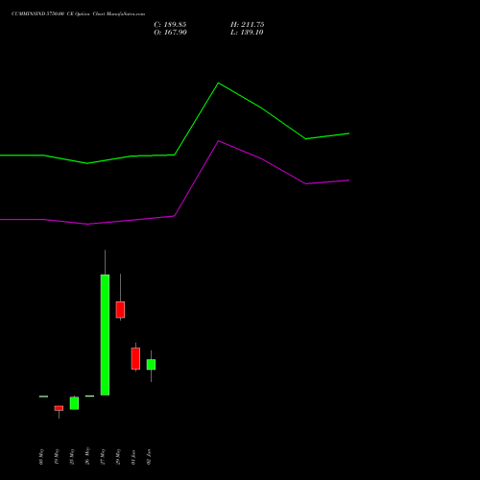The height and width of the screenshot is (480, 480).
Task: Select the low value L: 139.10
Action: 247,33
